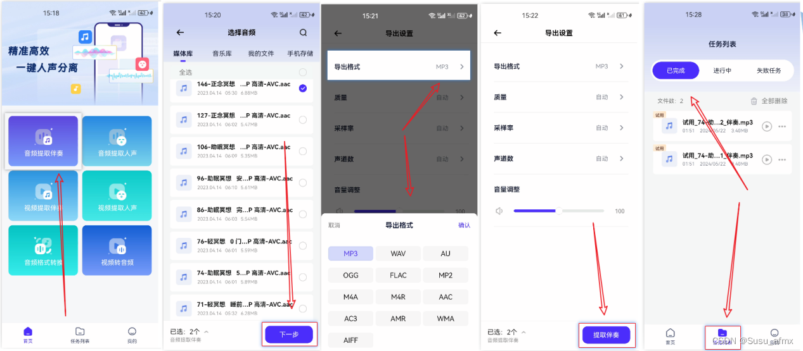This screenshot has height=351, width=803.
Task: Click the dimmed volume slider above the 导出格式 sheet
Action: 401,211
